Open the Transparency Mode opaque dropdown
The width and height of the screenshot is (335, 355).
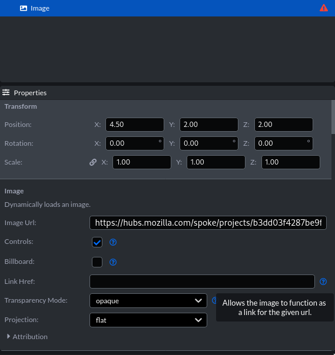(148, 301)
